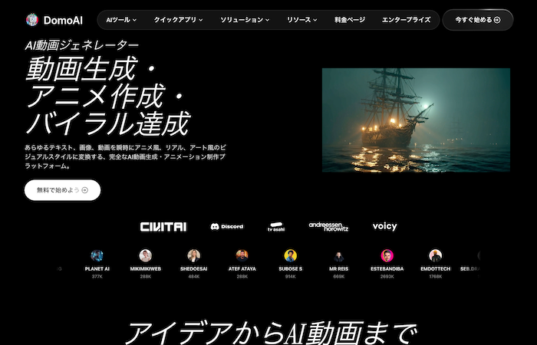
Task: Select the ESTEBANDIBA avatar
Action: [x=387, y=256]
